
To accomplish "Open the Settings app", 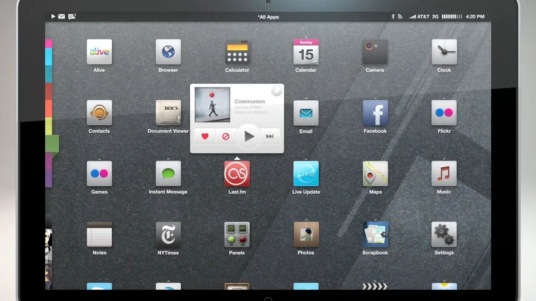I will pos(444,235).
